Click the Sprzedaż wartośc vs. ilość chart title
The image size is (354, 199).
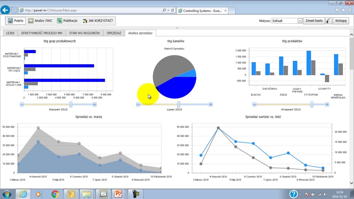click(x=263, y=117)
